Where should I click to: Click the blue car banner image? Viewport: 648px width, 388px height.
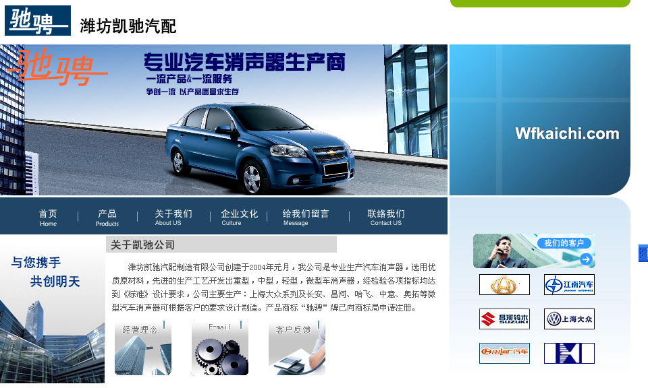pyautogui.click(x=223, y=120)
